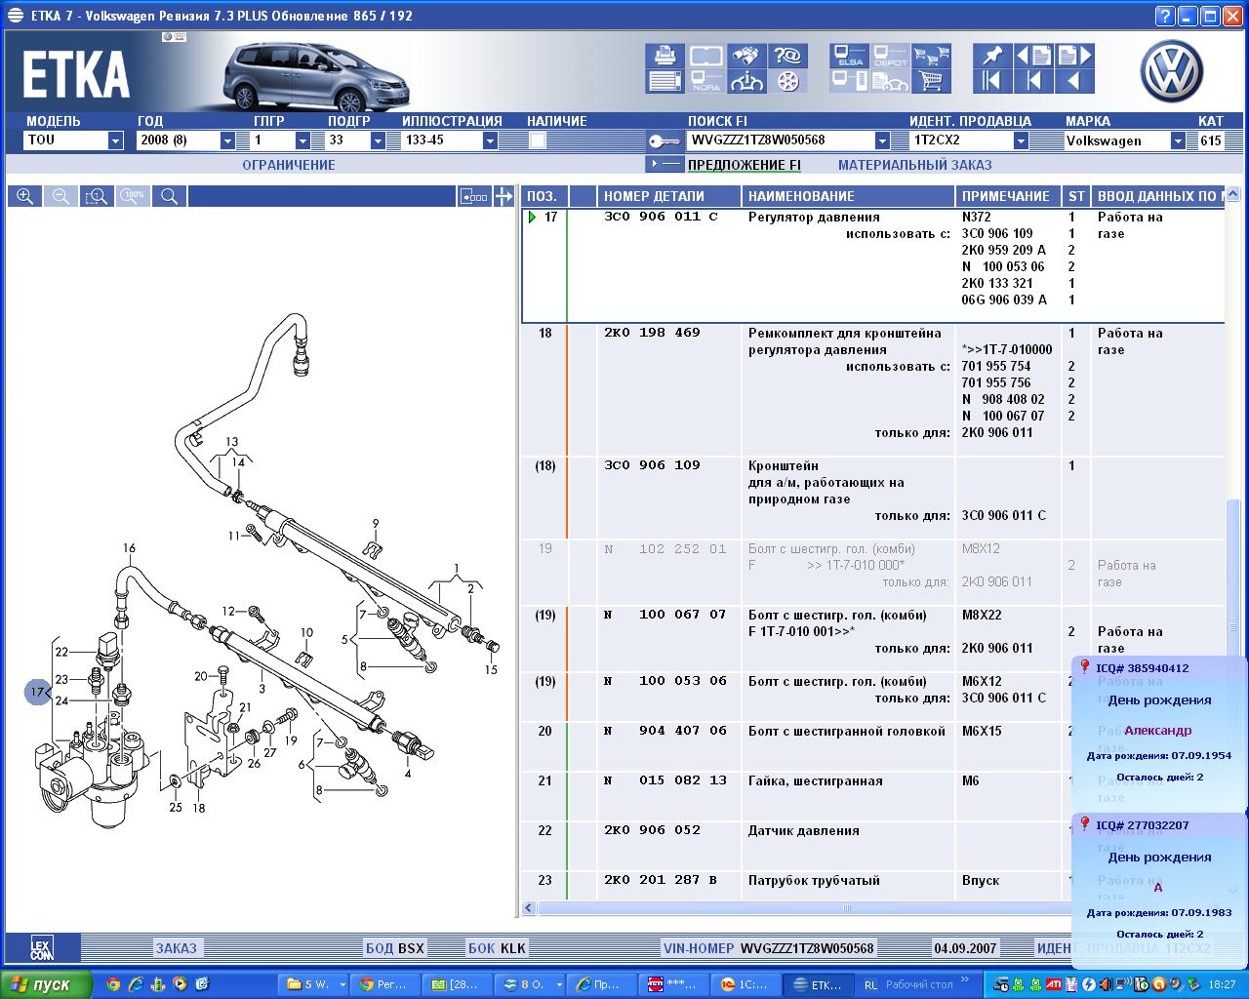The width and height of the screenshot is (1249, 999).
Task: Click the ЗАКАЗ button in status bar
Action: (177, 947)
